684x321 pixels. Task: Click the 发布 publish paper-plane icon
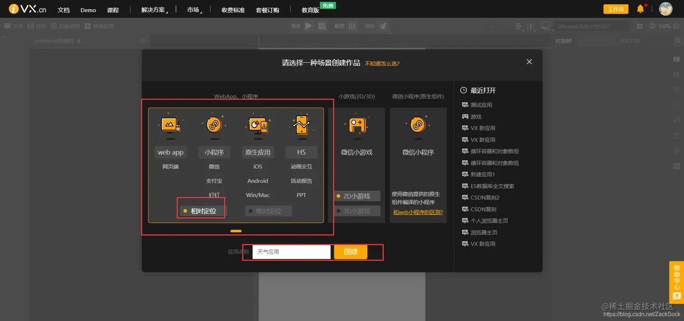coord(382,26)
